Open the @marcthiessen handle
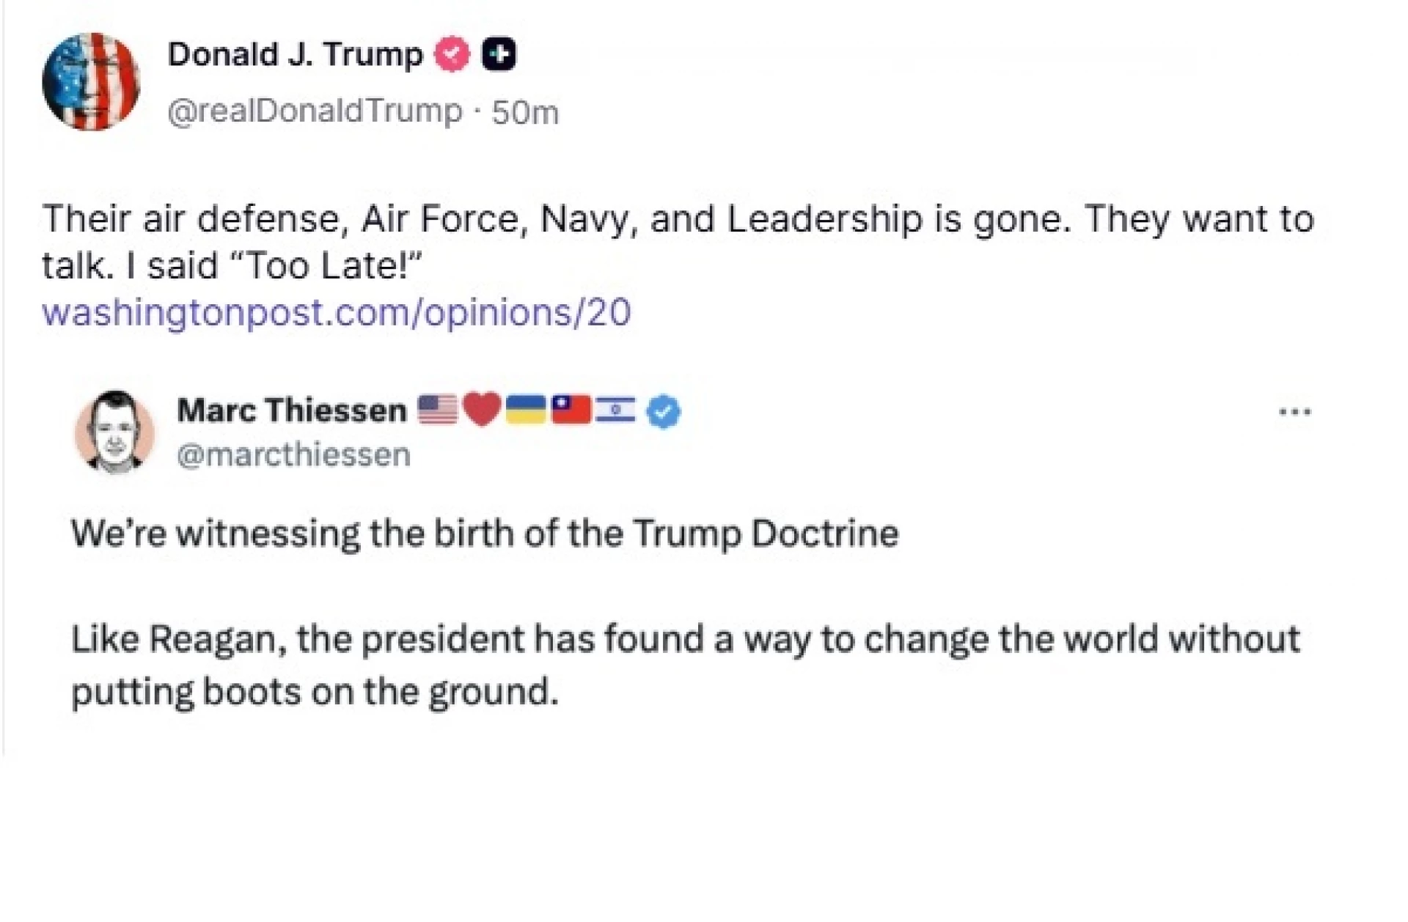The height and width of the screenshot is (922, 1408). [293, 455]
